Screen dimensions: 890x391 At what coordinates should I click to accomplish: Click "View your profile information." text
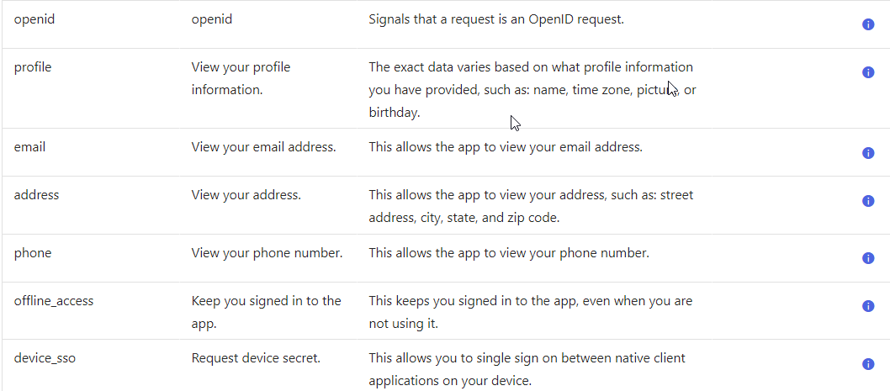241,77
